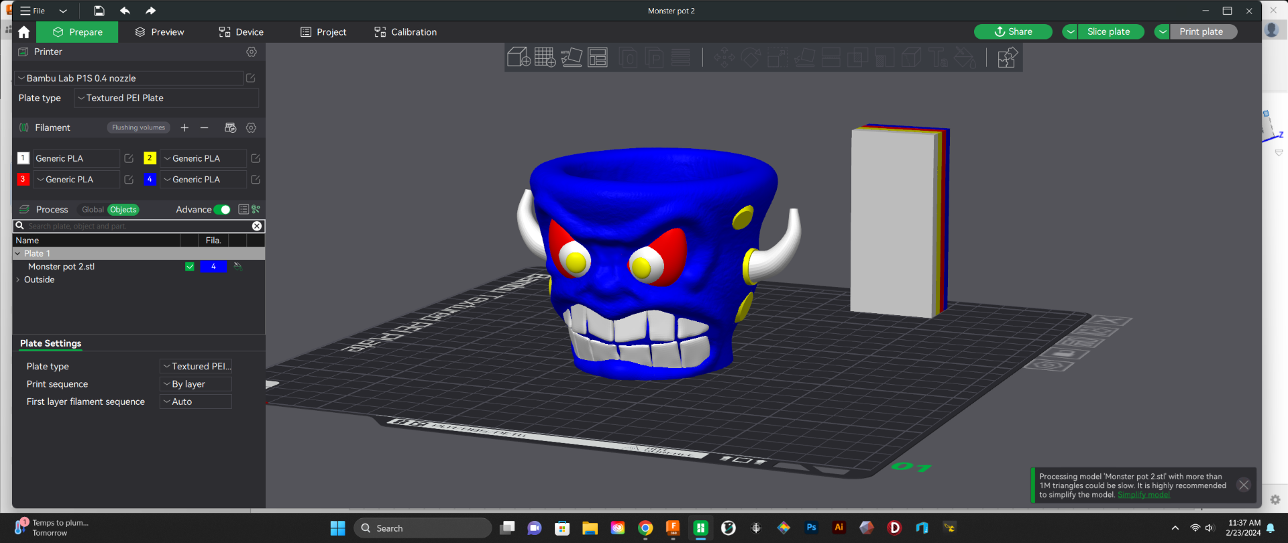Image resolution: width=1288 pixels, height=543 pixels.
Task: Switch to the Project tab
Action: pyautogui.click(x=323, y=32)
